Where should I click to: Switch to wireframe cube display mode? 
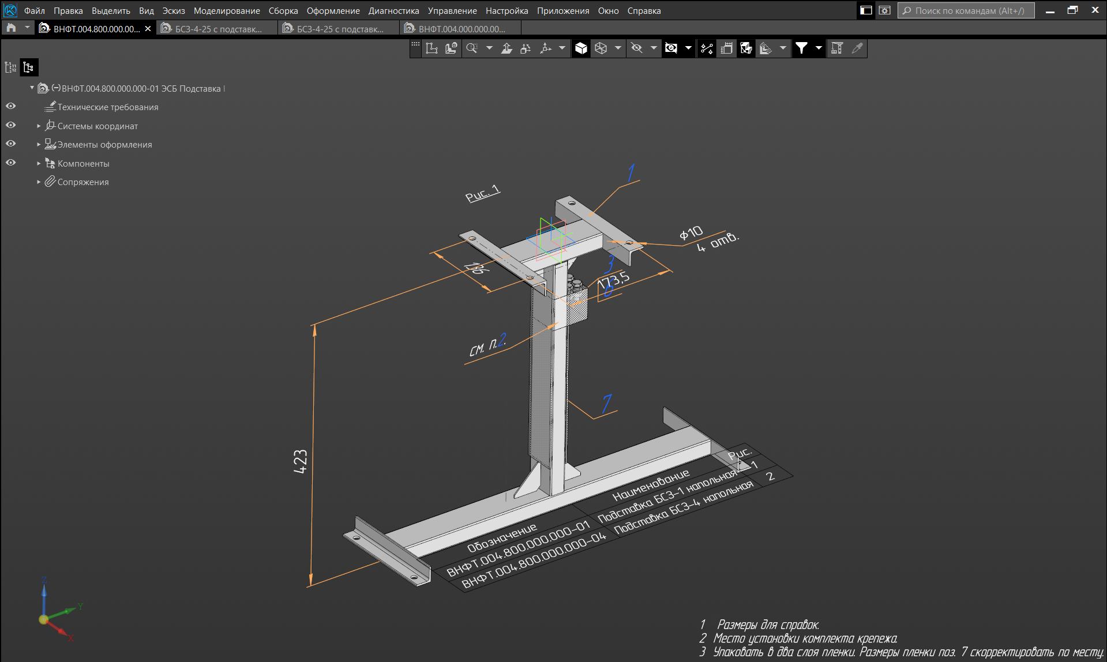click(601, 48)
